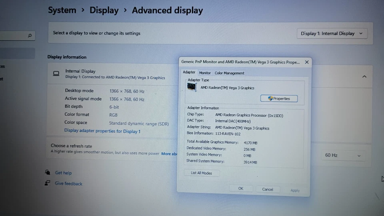Click the Get help icon
Viewport: 384px width, 216px height.
point(48,172)
